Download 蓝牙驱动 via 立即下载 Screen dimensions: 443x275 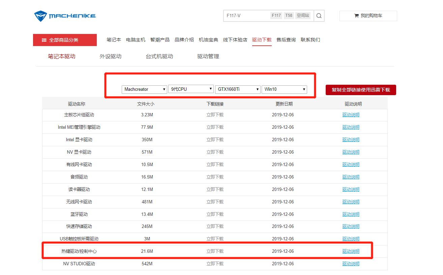coord(215,214)
